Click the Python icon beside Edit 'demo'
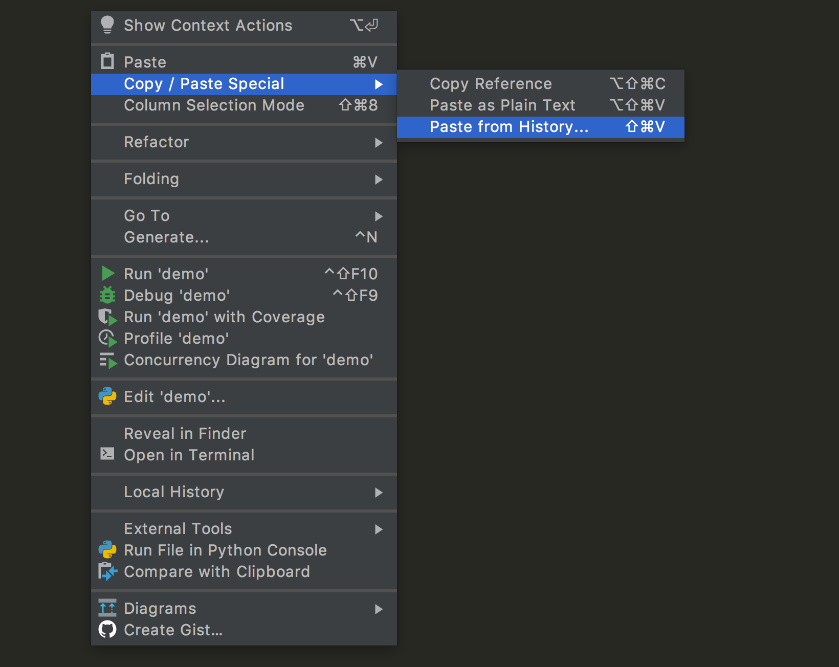The image size is (839, 667). [107, 396]
